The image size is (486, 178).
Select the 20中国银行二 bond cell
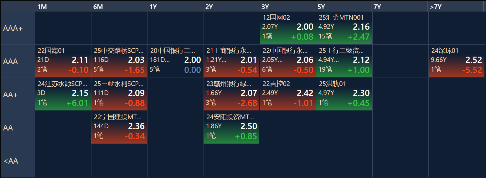[175, 61]
